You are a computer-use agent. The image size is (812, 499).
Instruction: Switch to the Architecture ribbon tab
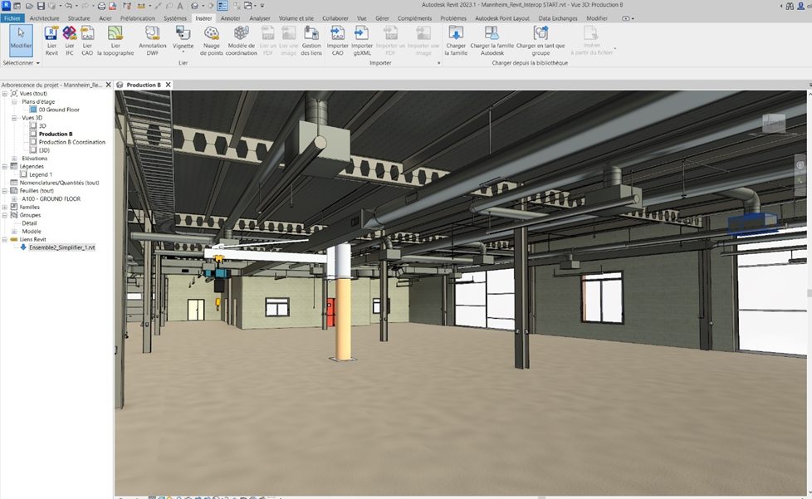[44, 18]
